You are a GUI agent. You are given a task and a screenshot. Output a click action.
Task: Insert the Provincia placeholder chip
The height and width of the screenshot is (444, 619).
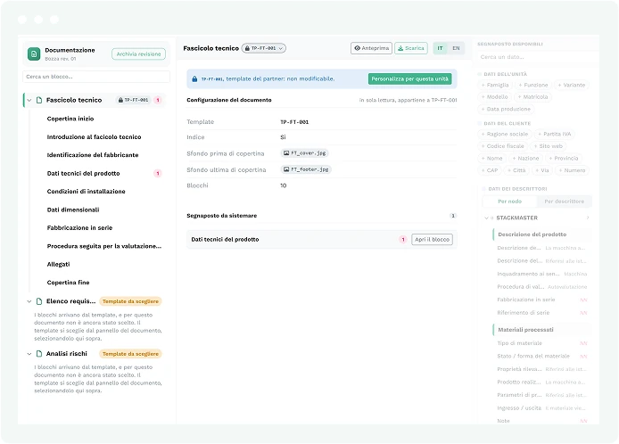tap(564, 159)
